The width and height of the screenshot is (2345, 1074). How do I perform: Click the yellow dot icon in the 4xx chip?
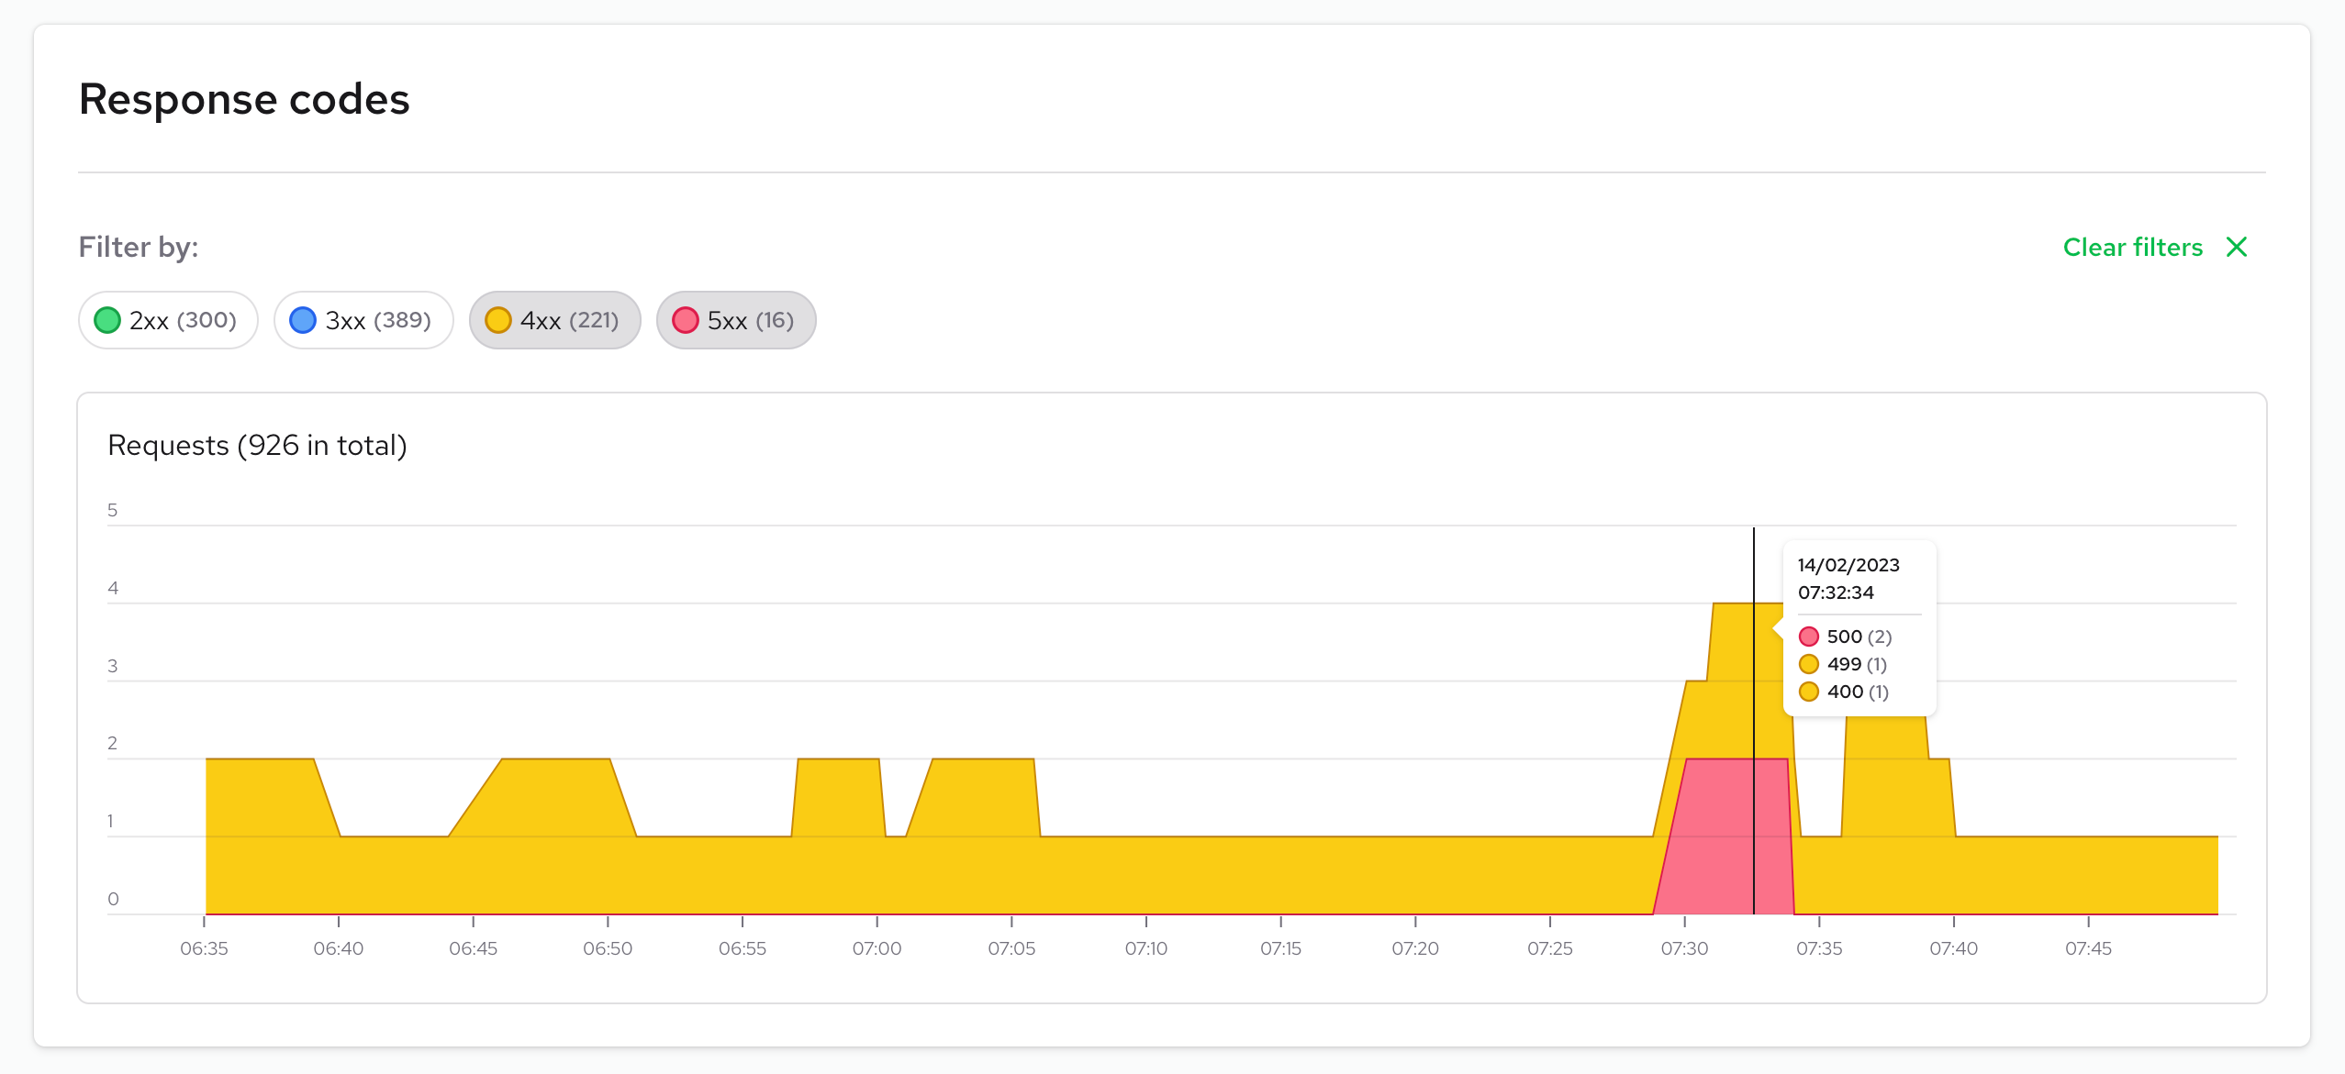499,320
